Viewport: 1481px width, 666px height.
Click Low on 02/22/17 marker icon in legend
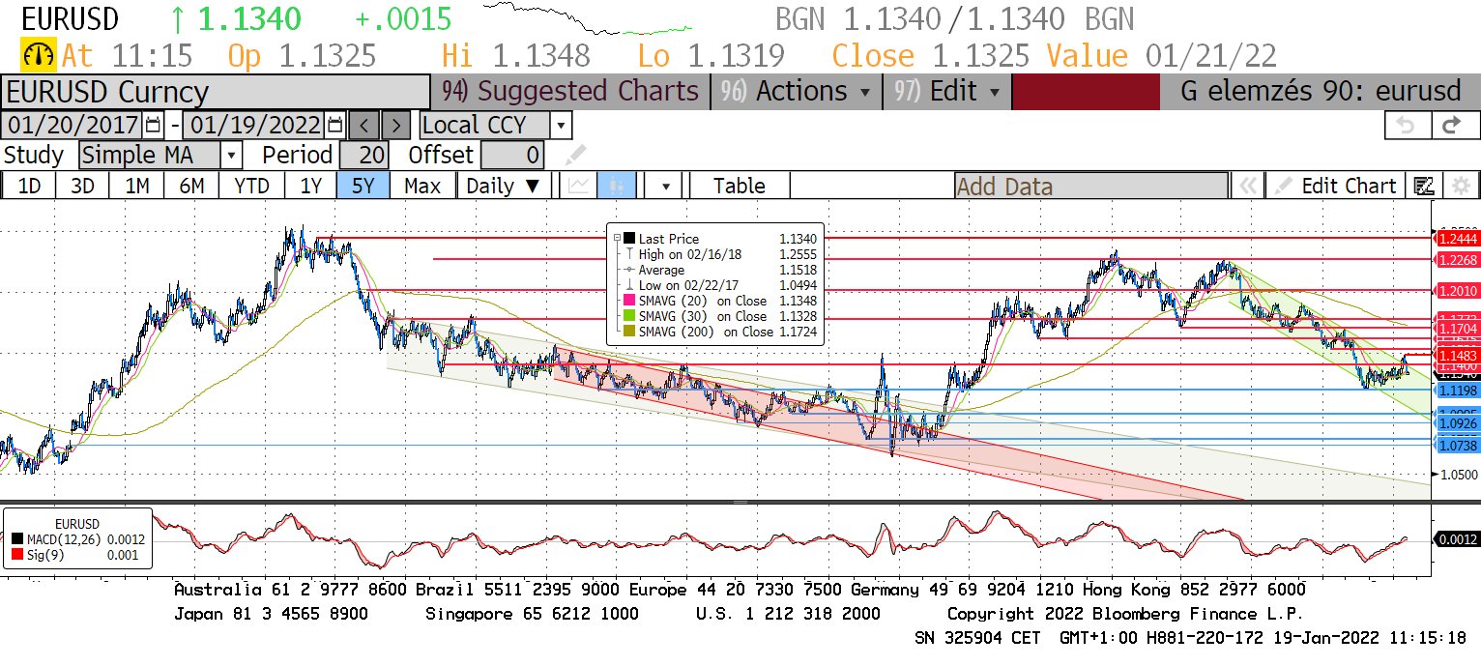tap(629, 285)
